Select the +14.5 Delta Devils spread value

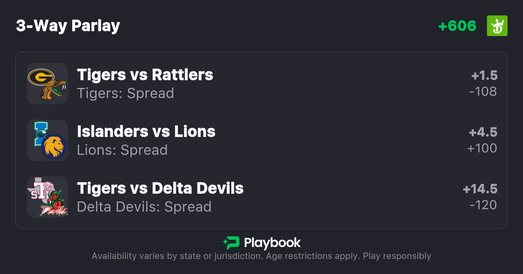(x=480, y=189)
